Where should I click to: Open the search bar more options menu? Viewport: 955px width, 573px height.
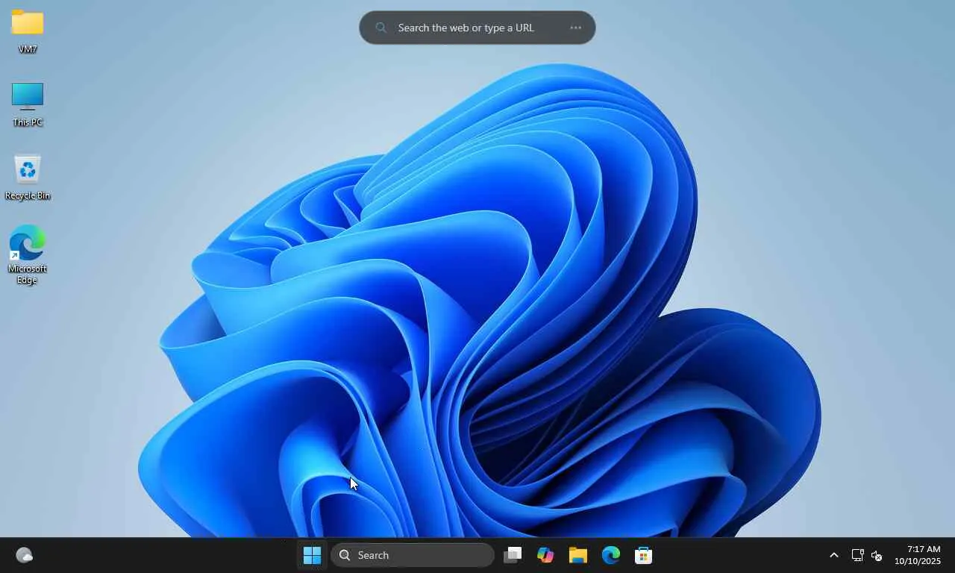click(575, 28)
